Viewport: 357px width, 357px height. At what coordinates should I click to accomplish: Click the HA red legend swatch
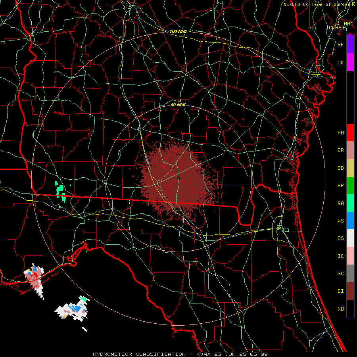coord(350,132)
